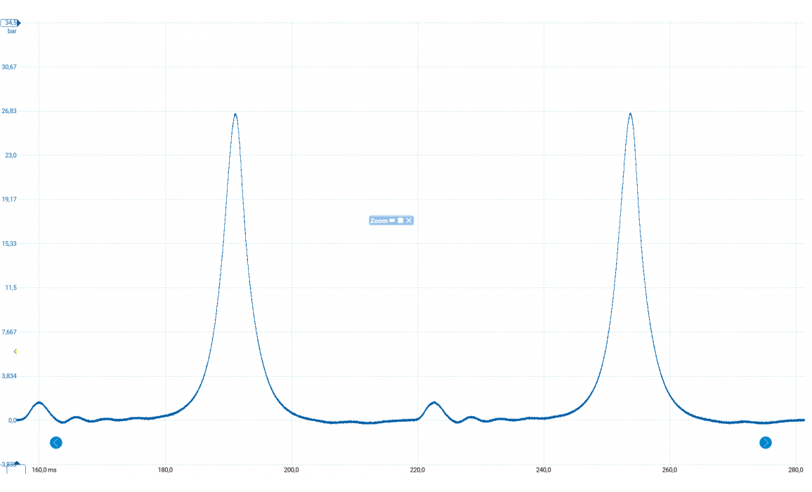The width and height of the screenshot is (812, 492).
Task: Click the first large pressure peak tip
Action: [x=235, y=114]
